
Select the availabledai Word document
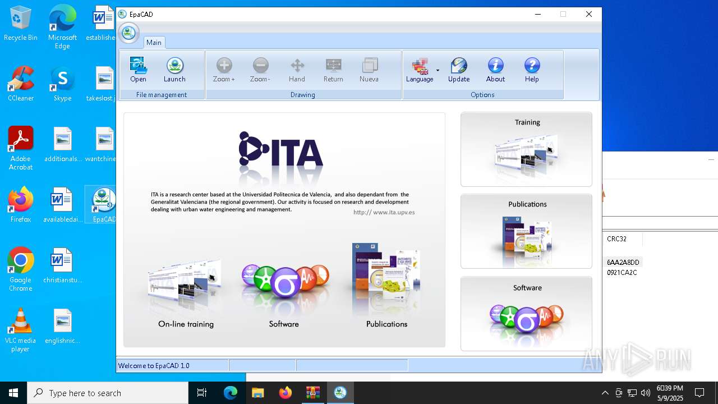[x=62, y=205]
